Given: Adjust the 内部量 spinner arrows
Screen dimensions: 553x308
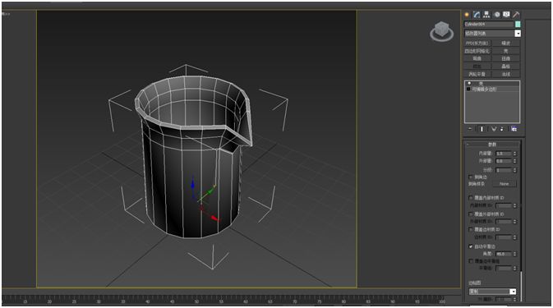Looking at the screenshot, I should click(x=515, y=154).
